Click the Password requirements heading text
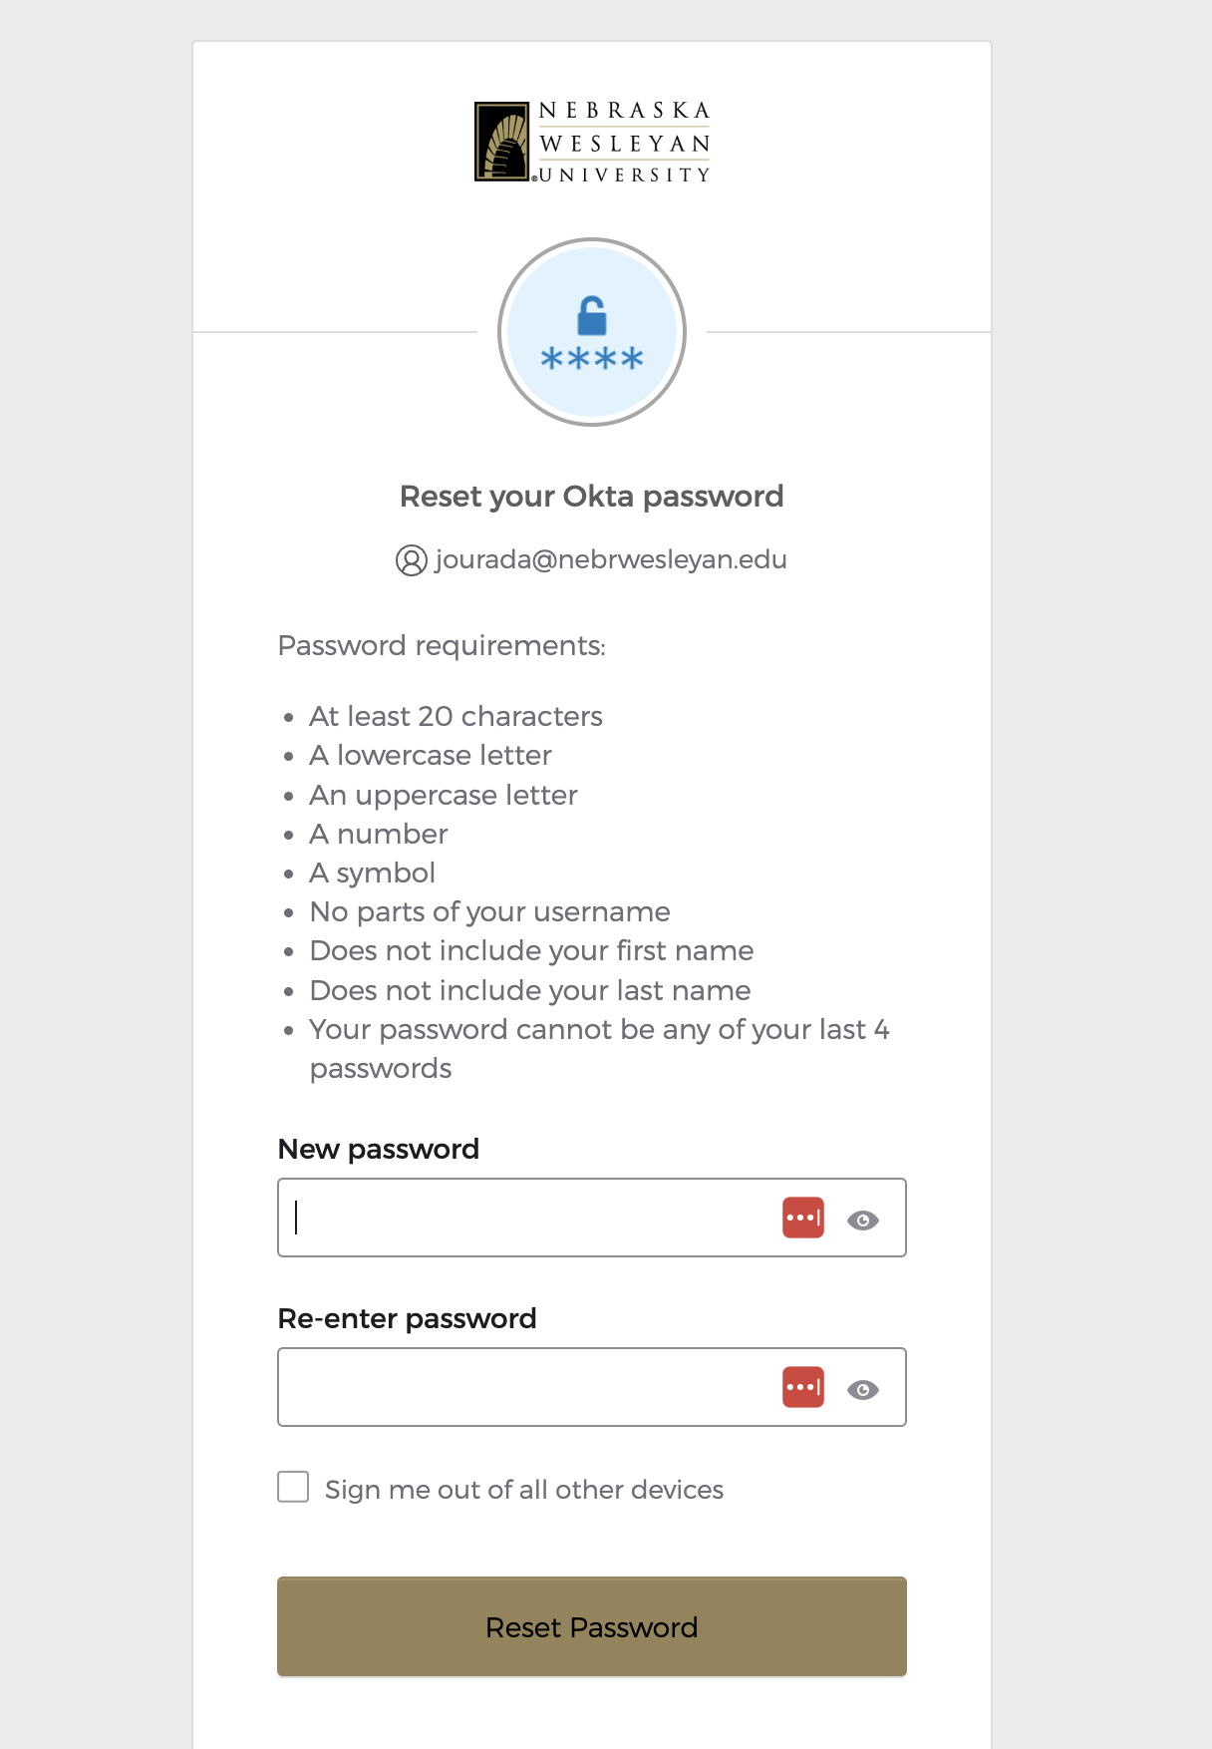Image resolution: width=1212 pixels, height=1749 pixels. click(x=442, y=646)
